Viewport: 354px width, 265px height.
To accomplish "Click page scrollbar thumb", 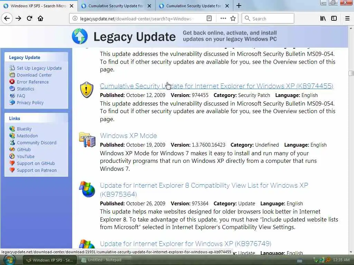I will pos(351,73).
